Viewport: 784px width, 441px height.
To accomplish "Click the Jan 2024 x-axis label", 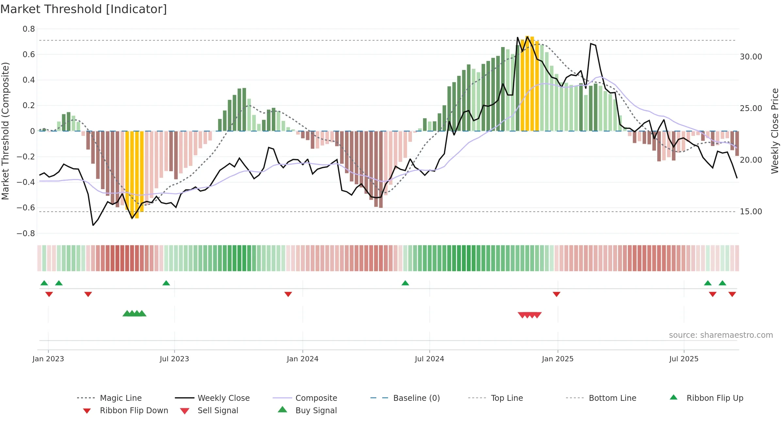I will pyautogui.click(x=303, y=359).
